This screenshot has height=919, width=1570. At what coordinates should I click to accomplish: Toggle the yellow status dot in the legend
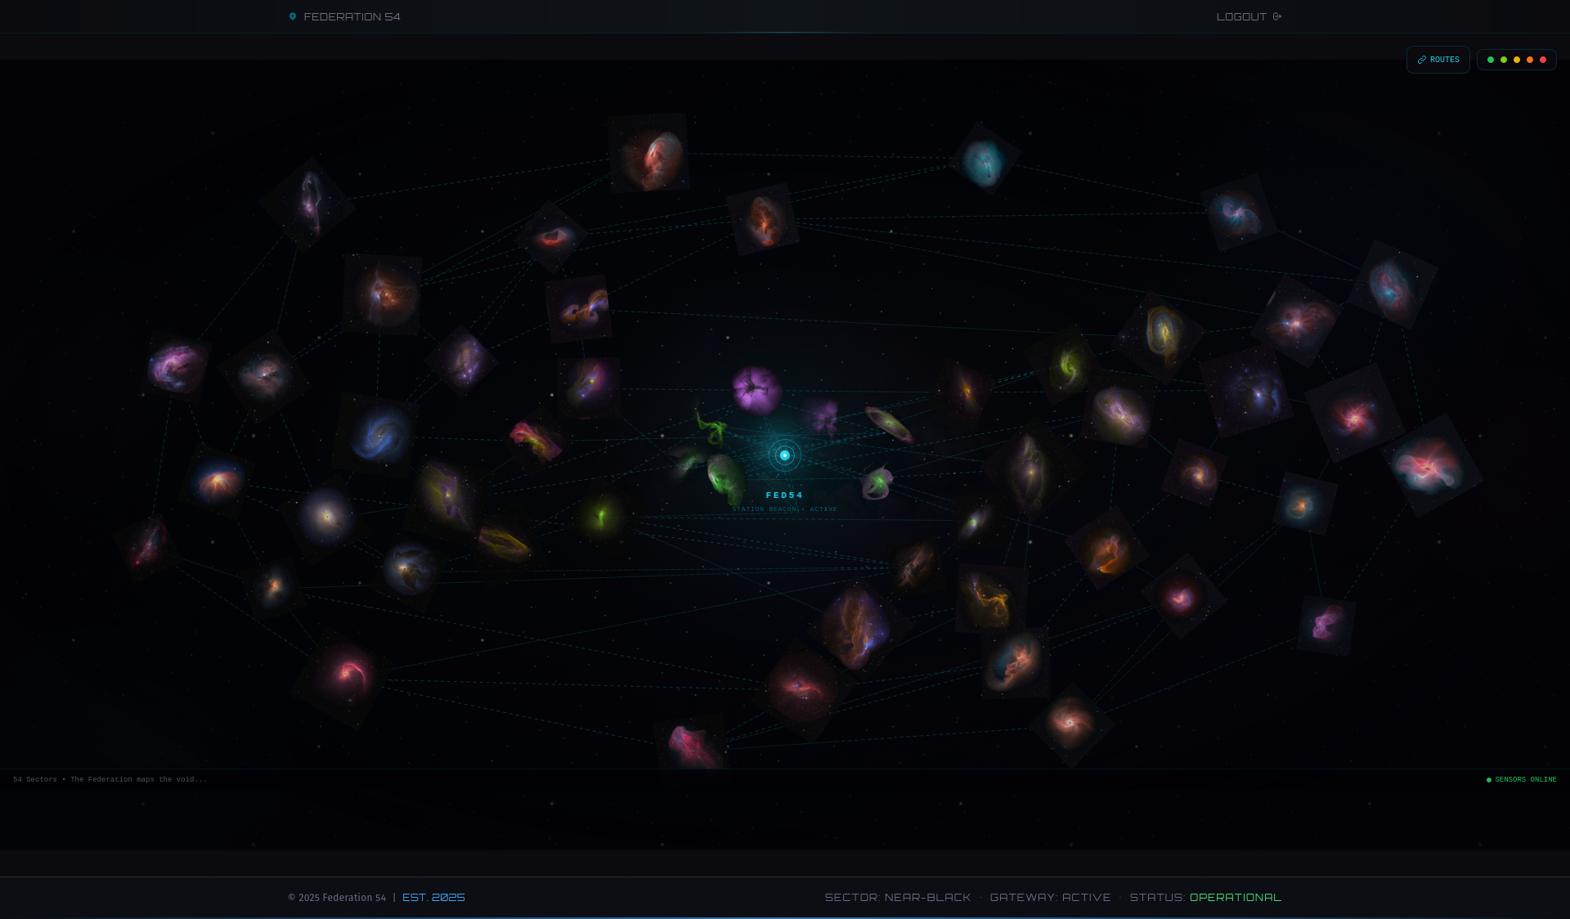[x=1517, y=60]
